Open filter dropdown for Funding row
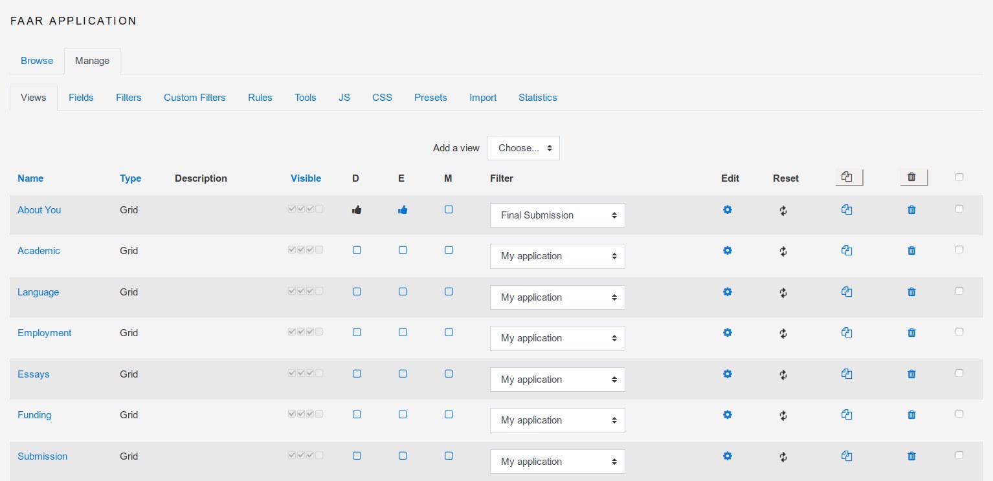This screenshot has width=993, height=481. tap(557, 420)
